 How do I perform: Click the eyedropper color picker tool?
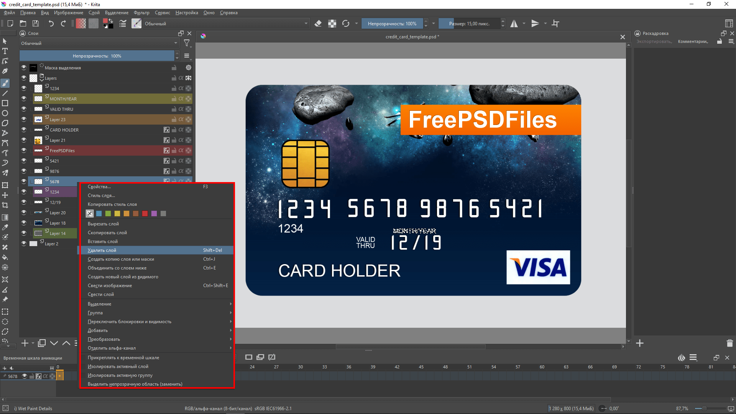[7, 227]
